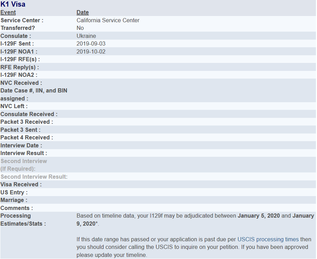Select the bold January 5, 2020 date
Image resolution: width=317 pixels, height=259 pixels.
click(259, 216)
